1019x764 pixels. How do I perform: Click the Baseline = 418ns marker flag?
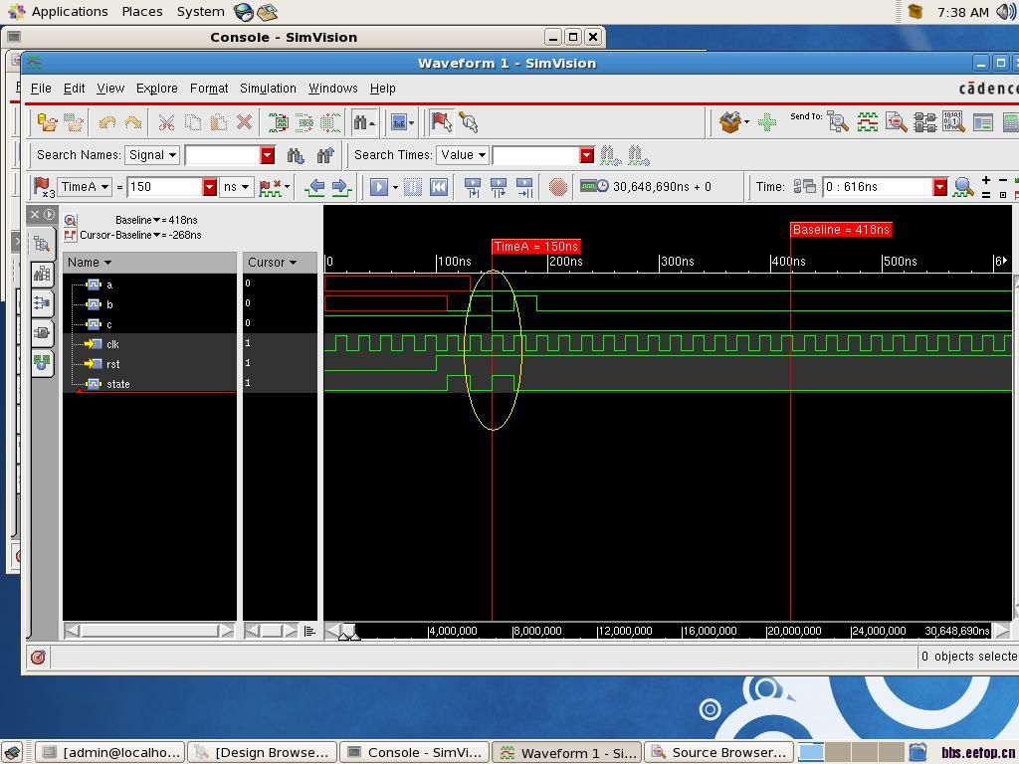(x=840, y=230)
